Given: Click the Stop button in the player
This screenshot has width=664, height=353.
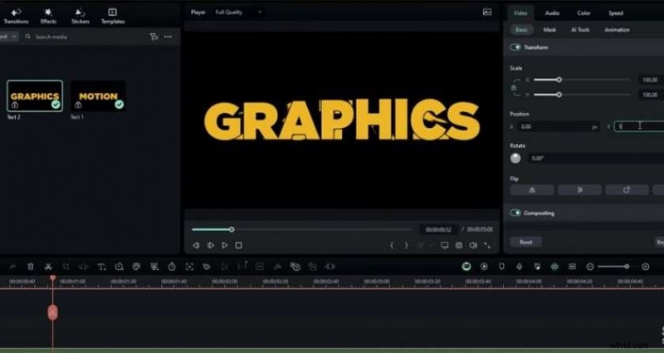Looking at the screenshot, I should point(238,245).
